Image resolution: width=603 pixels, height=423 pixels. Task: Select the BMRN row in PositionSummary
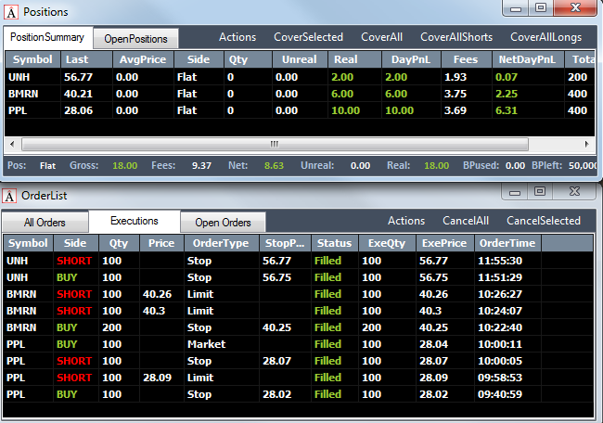pos(300,94)
